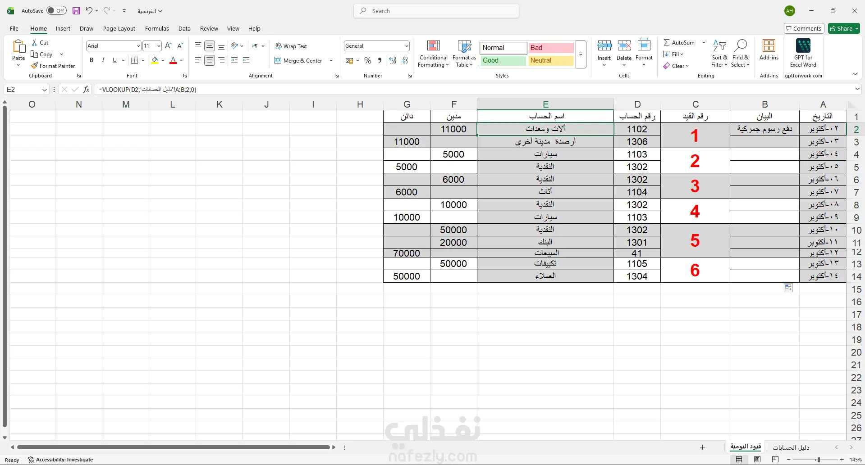Screen dimensions: 865x465
Task: Click Accessibility: Investigate in status bar
Action: [60, 460]
